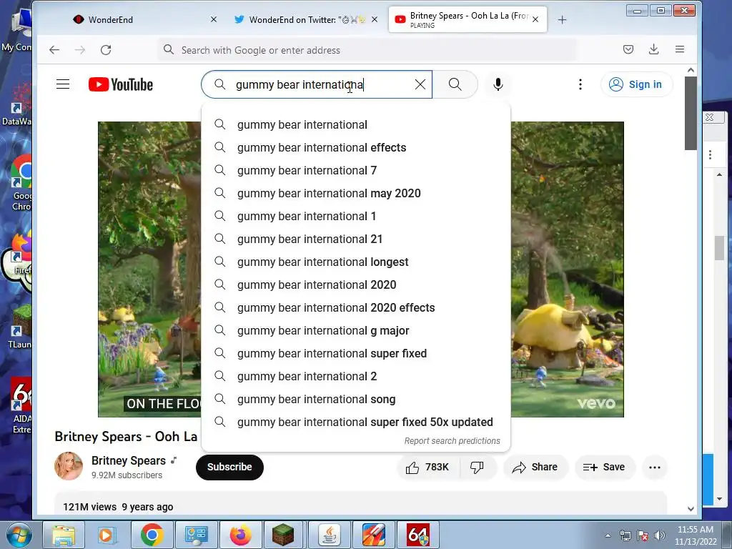Pick suggestion 'gummy bear international may 2020'
The height and width of the screenshot is (549, 732).
(x=356, y=193)
